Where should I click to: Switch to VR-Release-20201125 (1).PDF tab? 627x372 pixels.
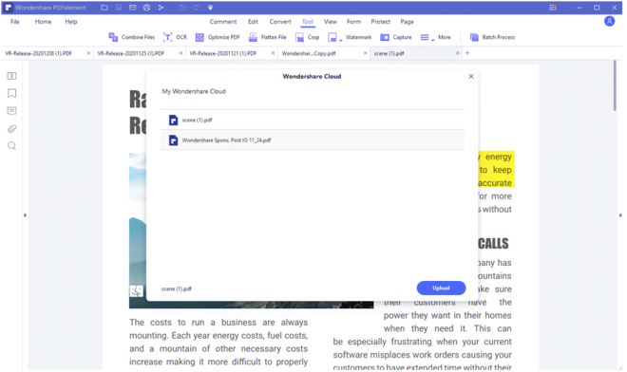[131, 53]
